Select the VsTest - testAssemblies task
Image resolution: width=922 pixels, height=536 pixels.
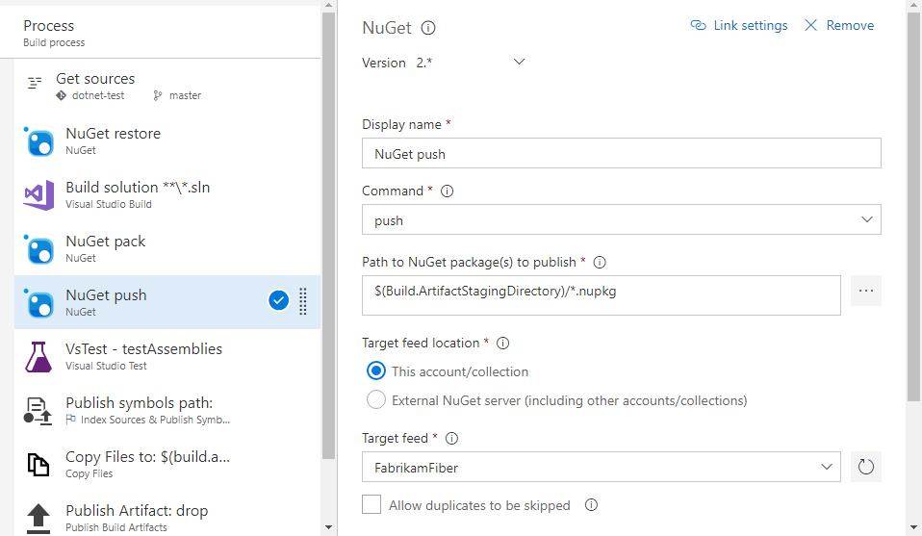point(167,357)
